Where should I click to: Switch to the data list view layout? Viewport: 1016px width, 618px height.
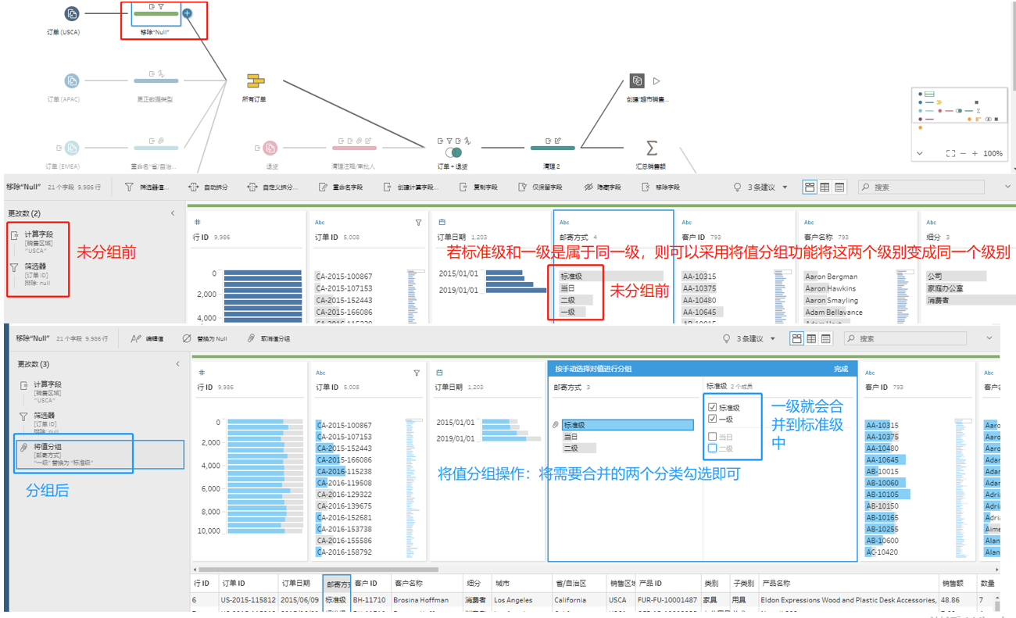click(x=839, y=187)
